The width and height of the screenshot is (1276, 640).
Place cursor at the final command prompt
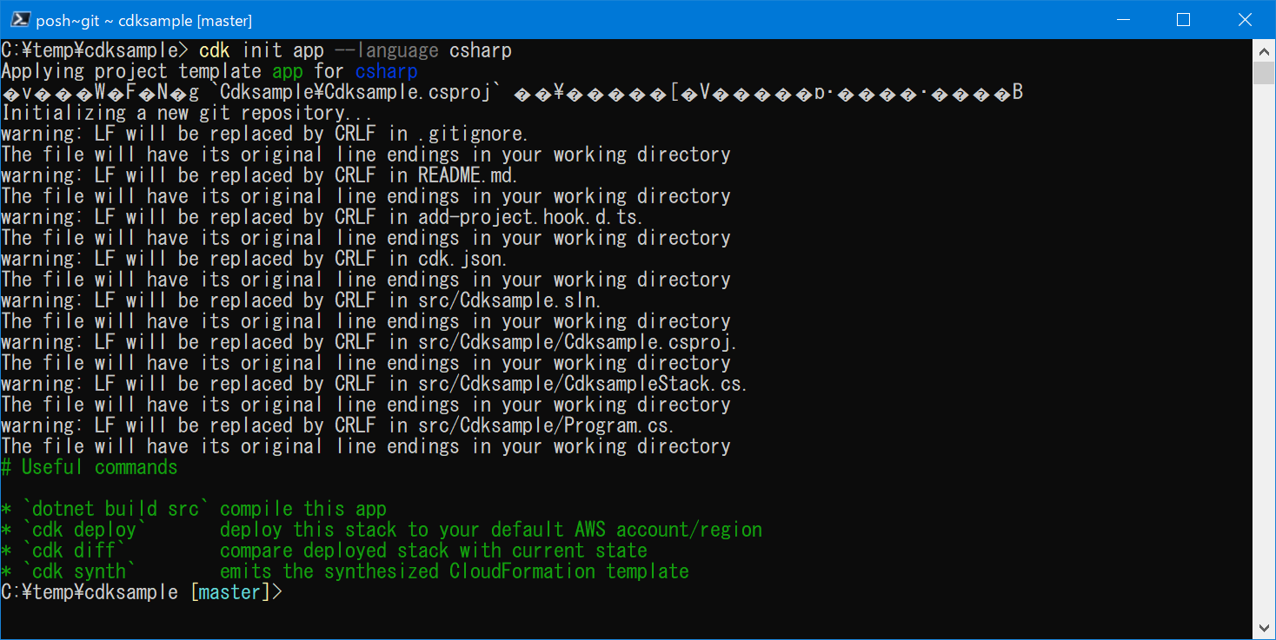click(287, 591)
